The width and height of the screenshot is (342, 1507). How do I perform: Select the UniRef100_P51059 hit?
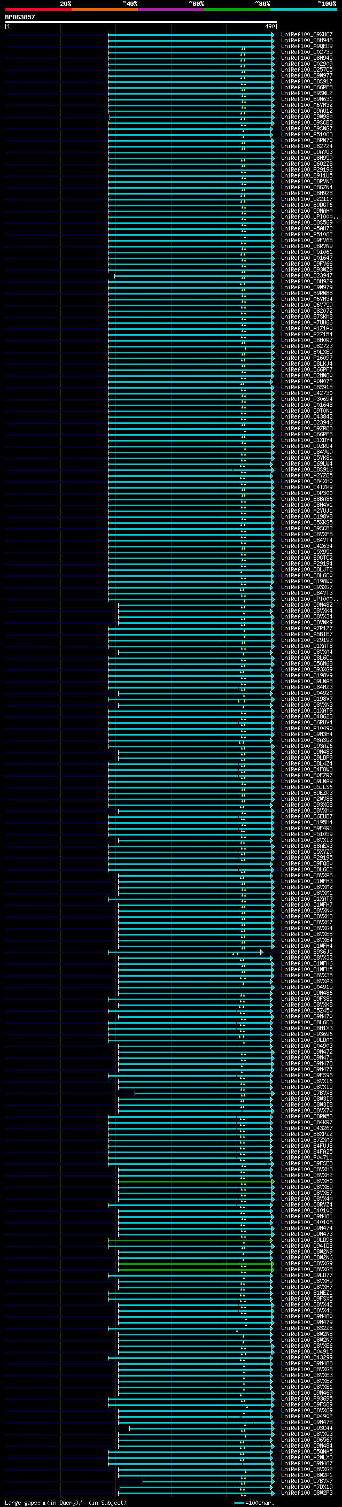[x=306, y=833]
